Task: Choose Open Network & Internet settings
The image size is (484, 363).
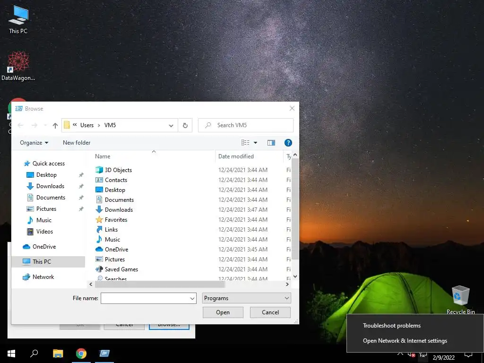Action: point(405,341)
